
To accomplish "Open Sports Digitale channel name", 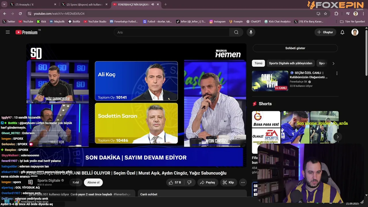I will tap(49, 180).
